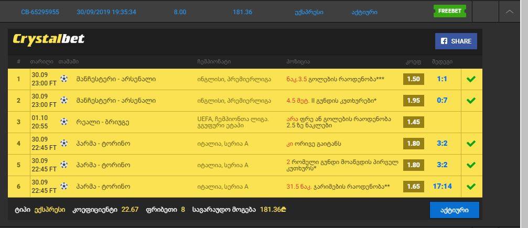528x228 pixels.
Task: Click the 17:14 result score
Action: 442,186
